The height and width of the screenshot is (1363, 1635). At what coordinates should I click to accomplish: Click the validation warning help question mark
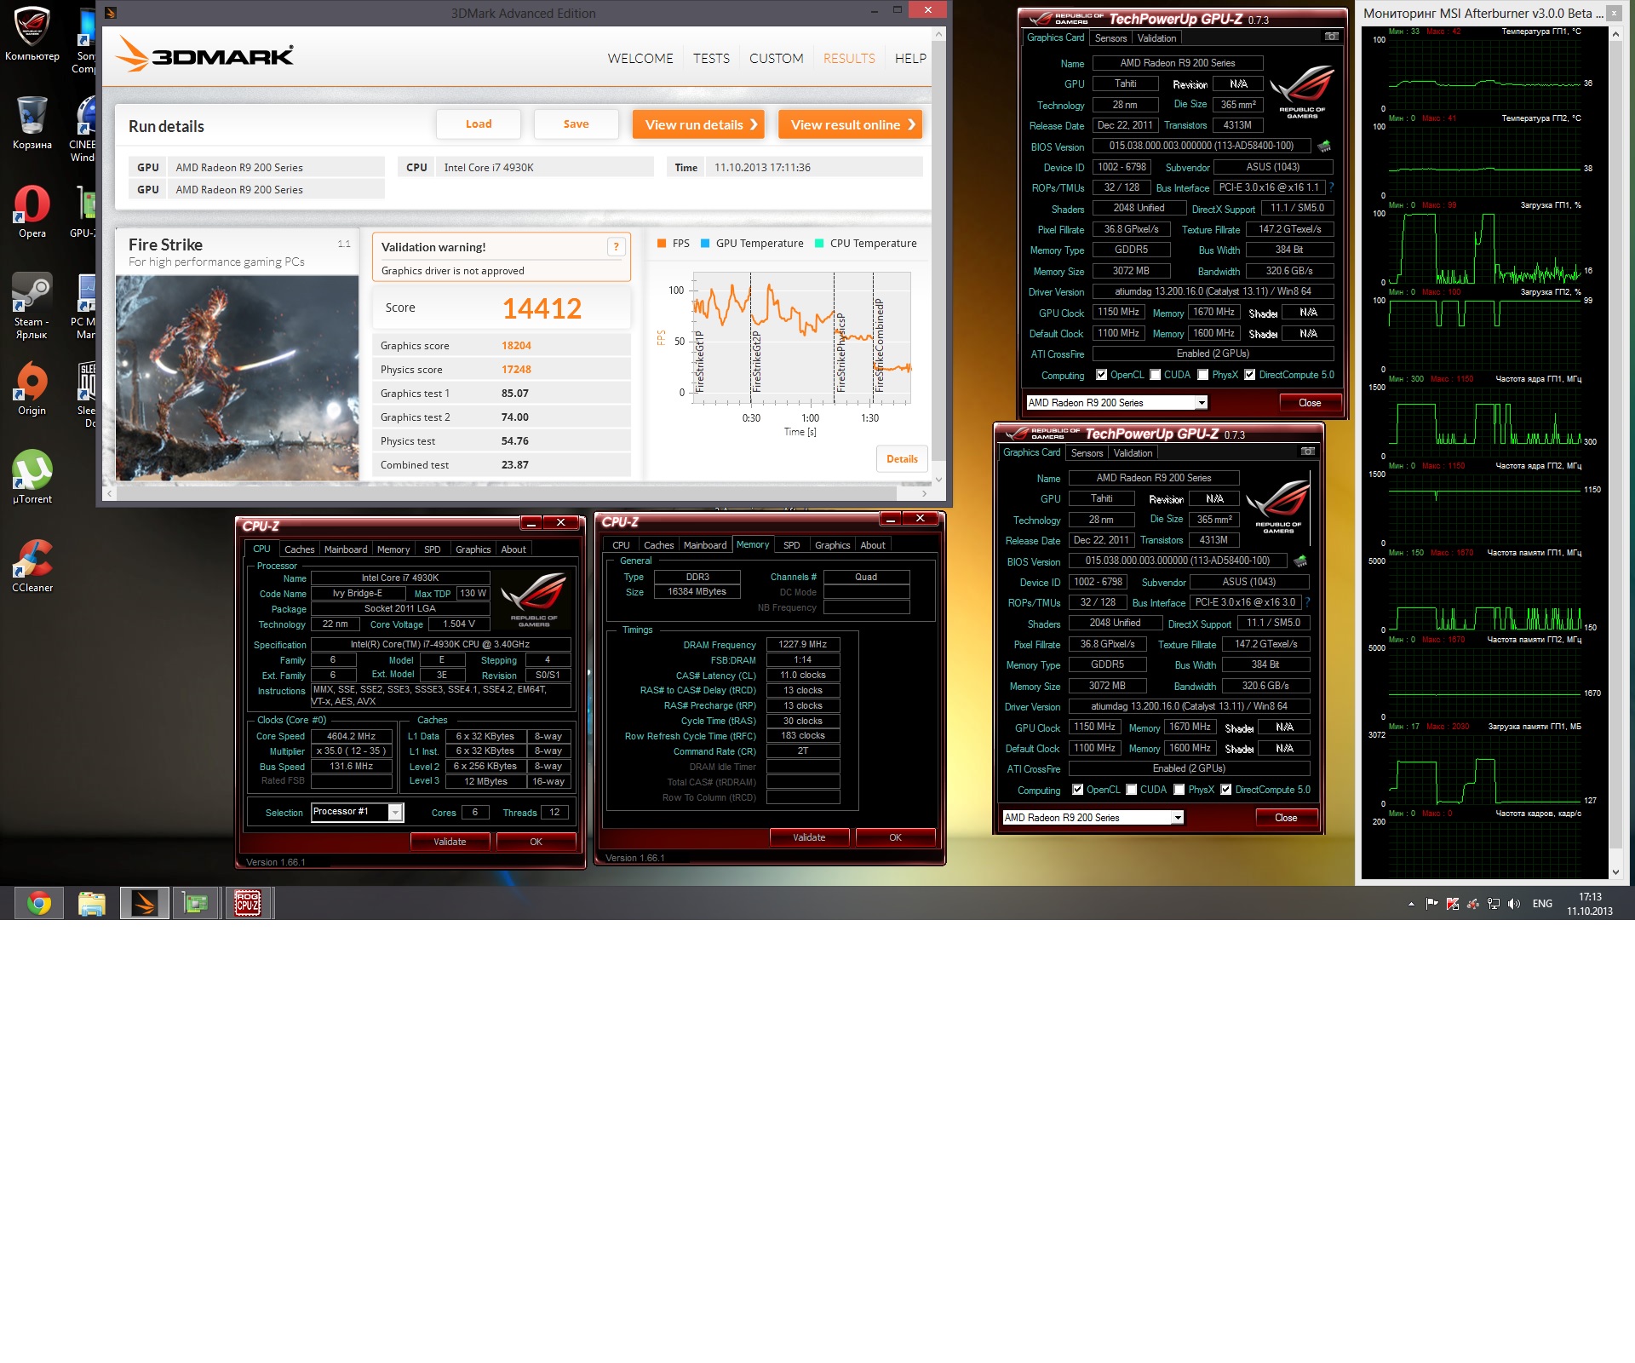tap(616, 247)
